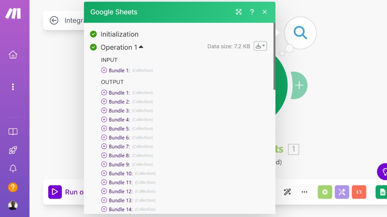Open the download output bundles dropdown
Viewport: 387px width, 217px height.
260,46
